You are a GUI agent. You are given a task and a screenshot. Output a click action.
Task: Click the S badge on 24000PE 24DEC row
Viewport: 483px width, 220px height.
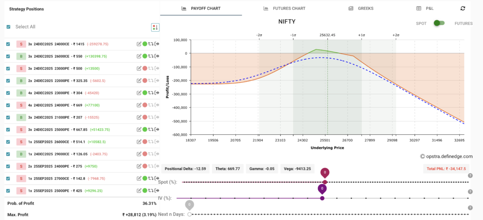point(21,105)
